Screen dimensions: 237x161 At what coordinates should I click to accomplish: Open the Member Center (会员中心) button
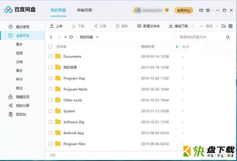click(x=183, y=10)
